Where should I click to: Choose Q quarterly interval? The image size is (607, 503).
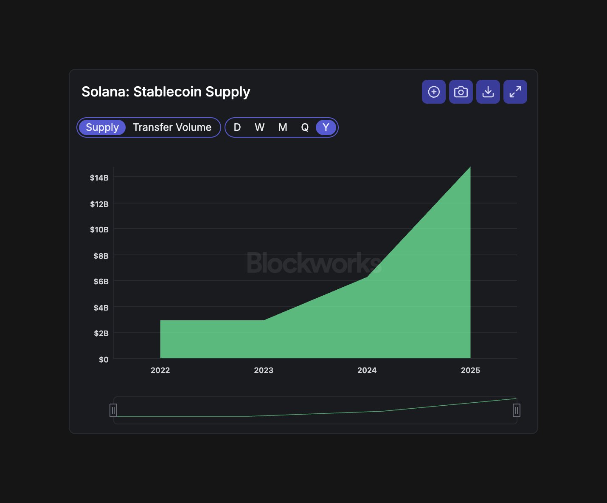coord(304,127)
